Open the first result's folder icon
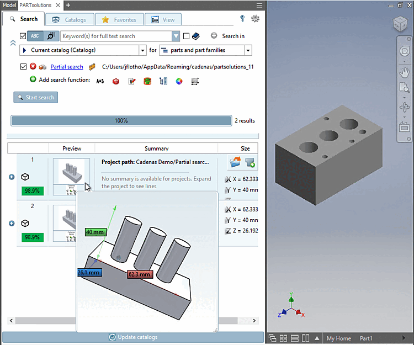The image size is (414, 345). coord(235,162)
